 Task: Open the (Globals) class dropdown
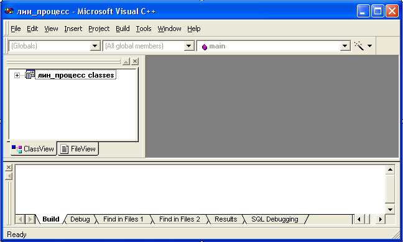coord(95,46)
